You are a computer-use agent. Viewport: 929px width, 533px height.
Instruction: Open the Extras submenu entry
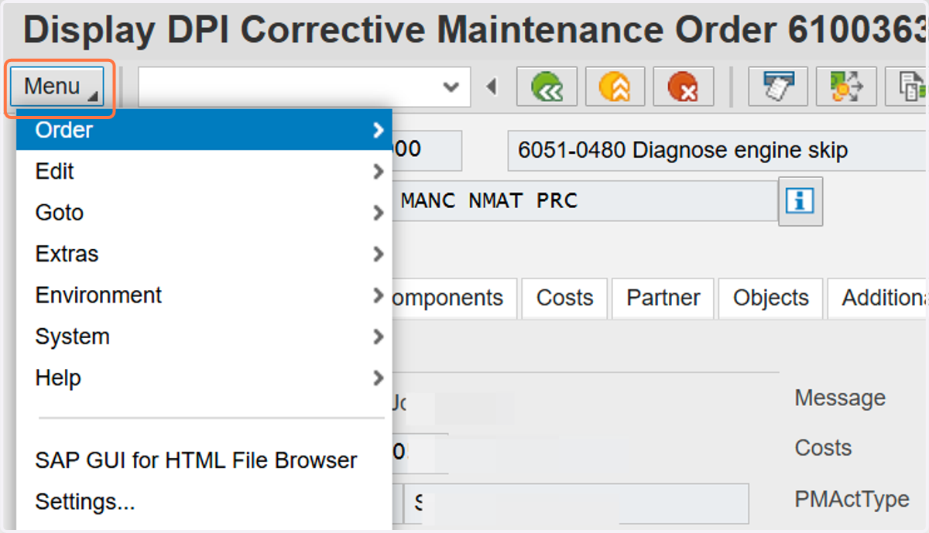[204, 254]
